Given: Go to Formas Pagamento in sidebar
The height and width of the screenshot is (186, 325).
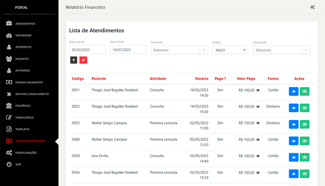Looking at the screenshot, I should point(29,82).
